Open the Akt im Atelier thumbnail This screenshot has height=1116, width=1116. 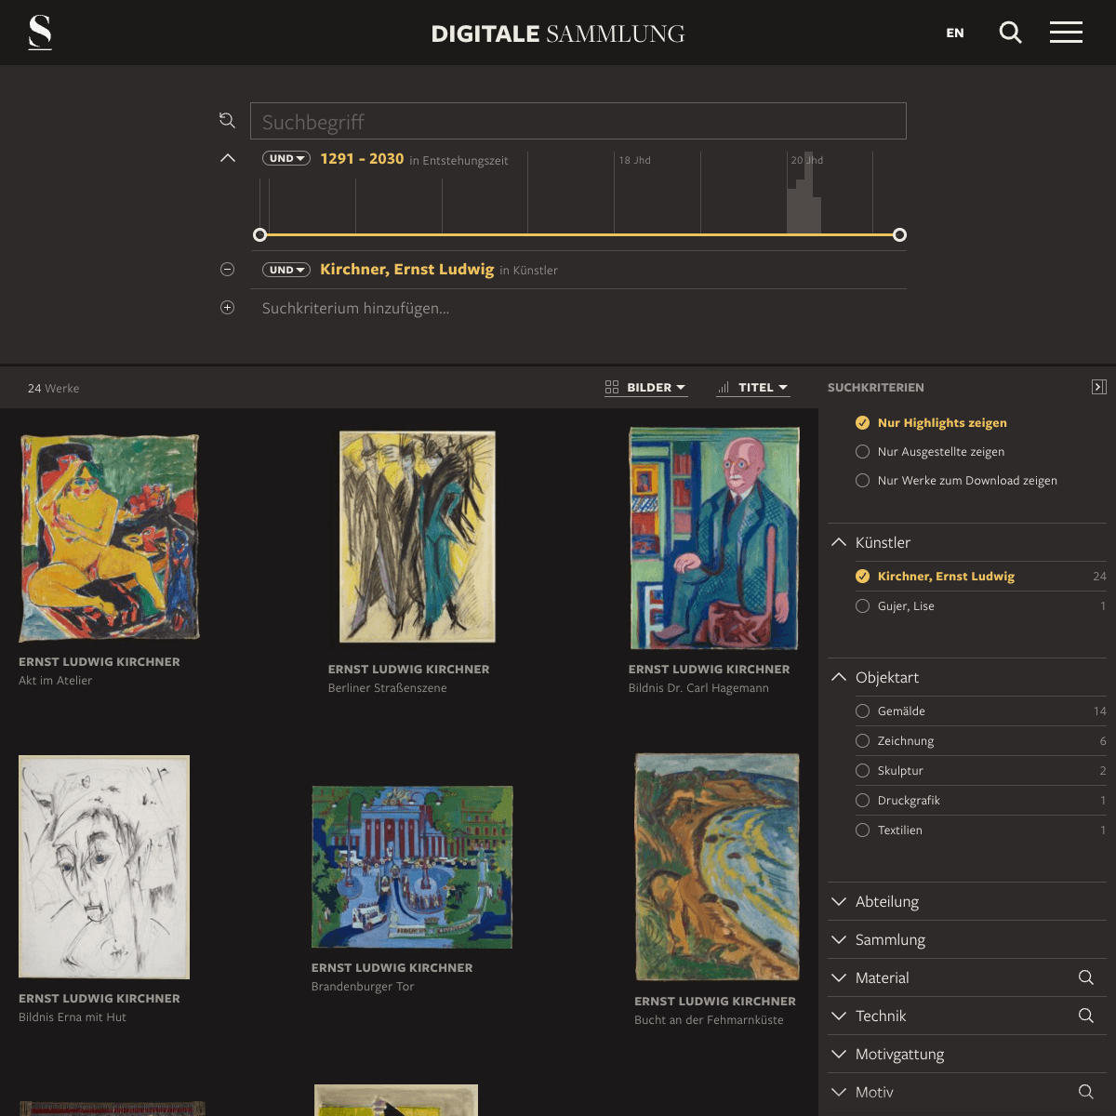(x=109, y=538)
